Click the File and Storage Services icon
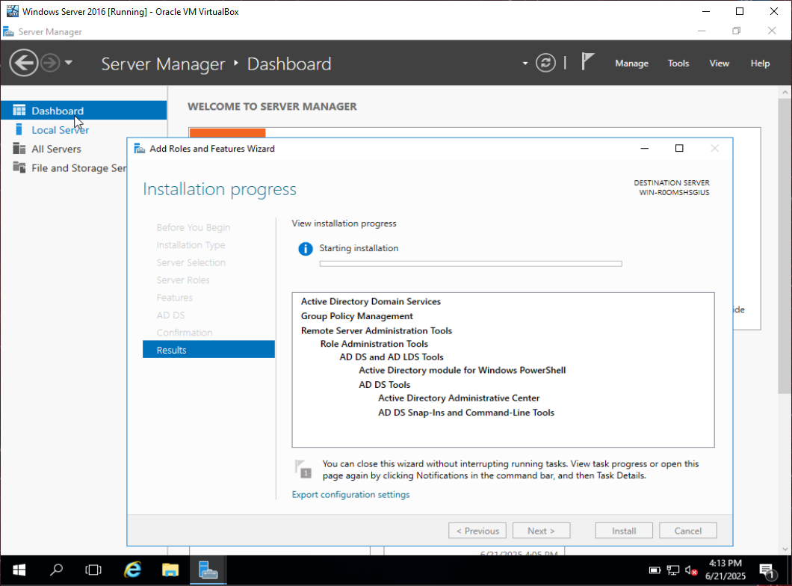The image size is (792, 586). [x=19, y=167]
